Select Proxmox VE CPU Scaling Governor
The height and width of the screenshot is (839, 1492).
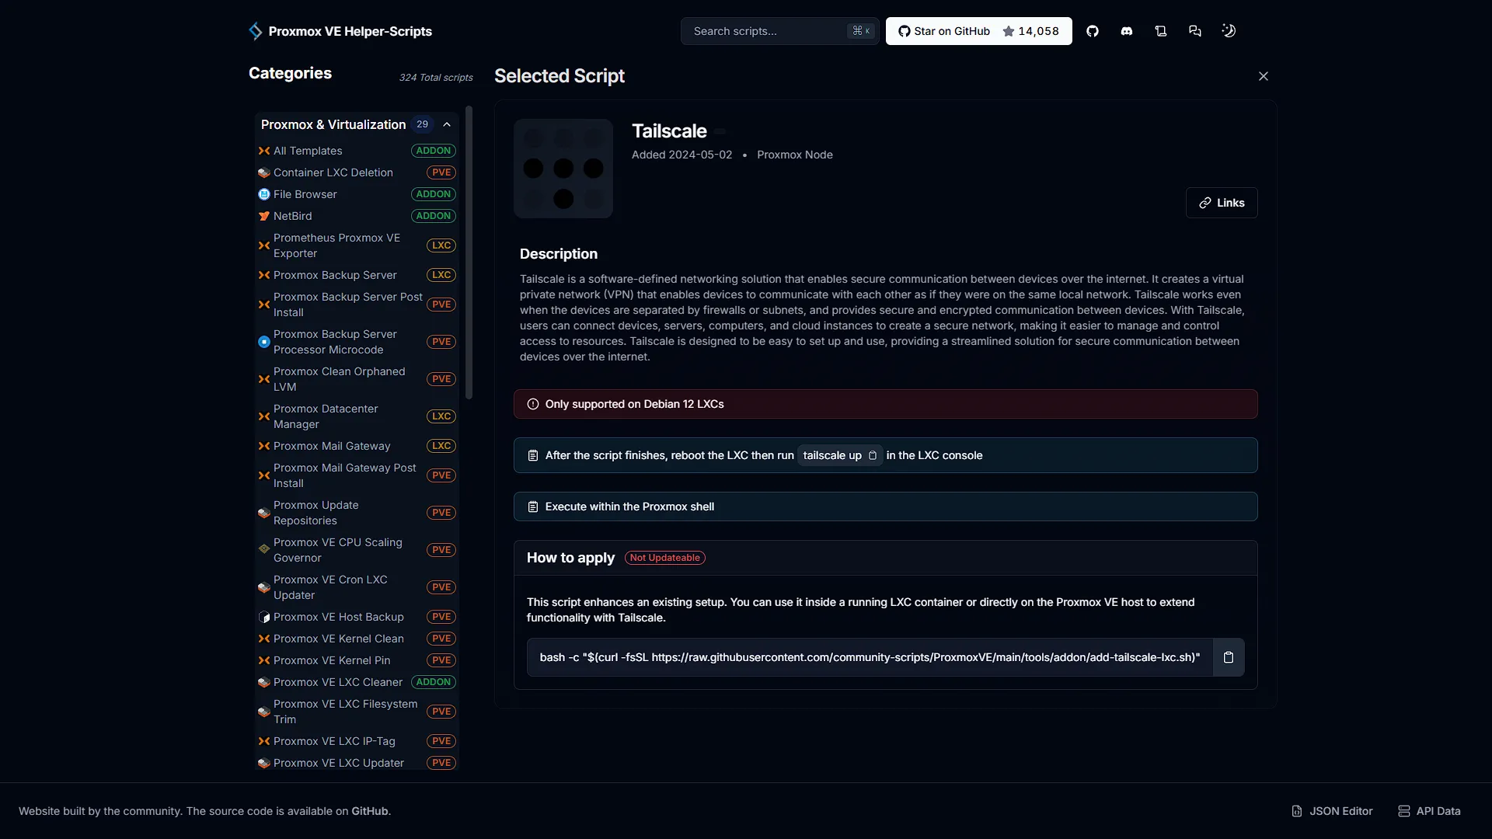(357, 550)
